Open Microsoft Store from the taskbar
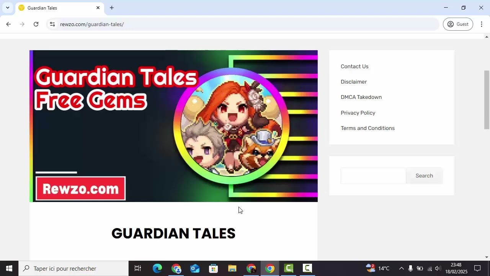This screenshot has width=490, height=276. pos(214,268)
